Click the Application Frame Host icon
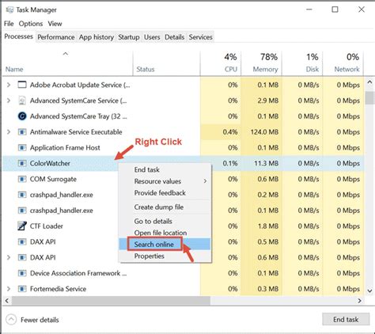The width and height of the screenshot is (375, 334). coord(22,147)
